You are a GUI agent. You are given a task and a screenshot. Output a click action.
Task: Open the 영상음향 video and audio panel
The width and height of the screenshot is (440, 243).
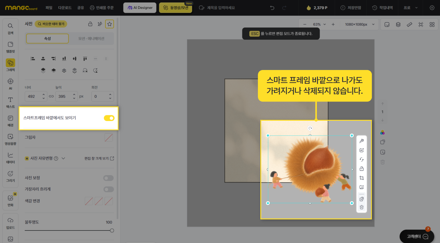click(10, 139)
